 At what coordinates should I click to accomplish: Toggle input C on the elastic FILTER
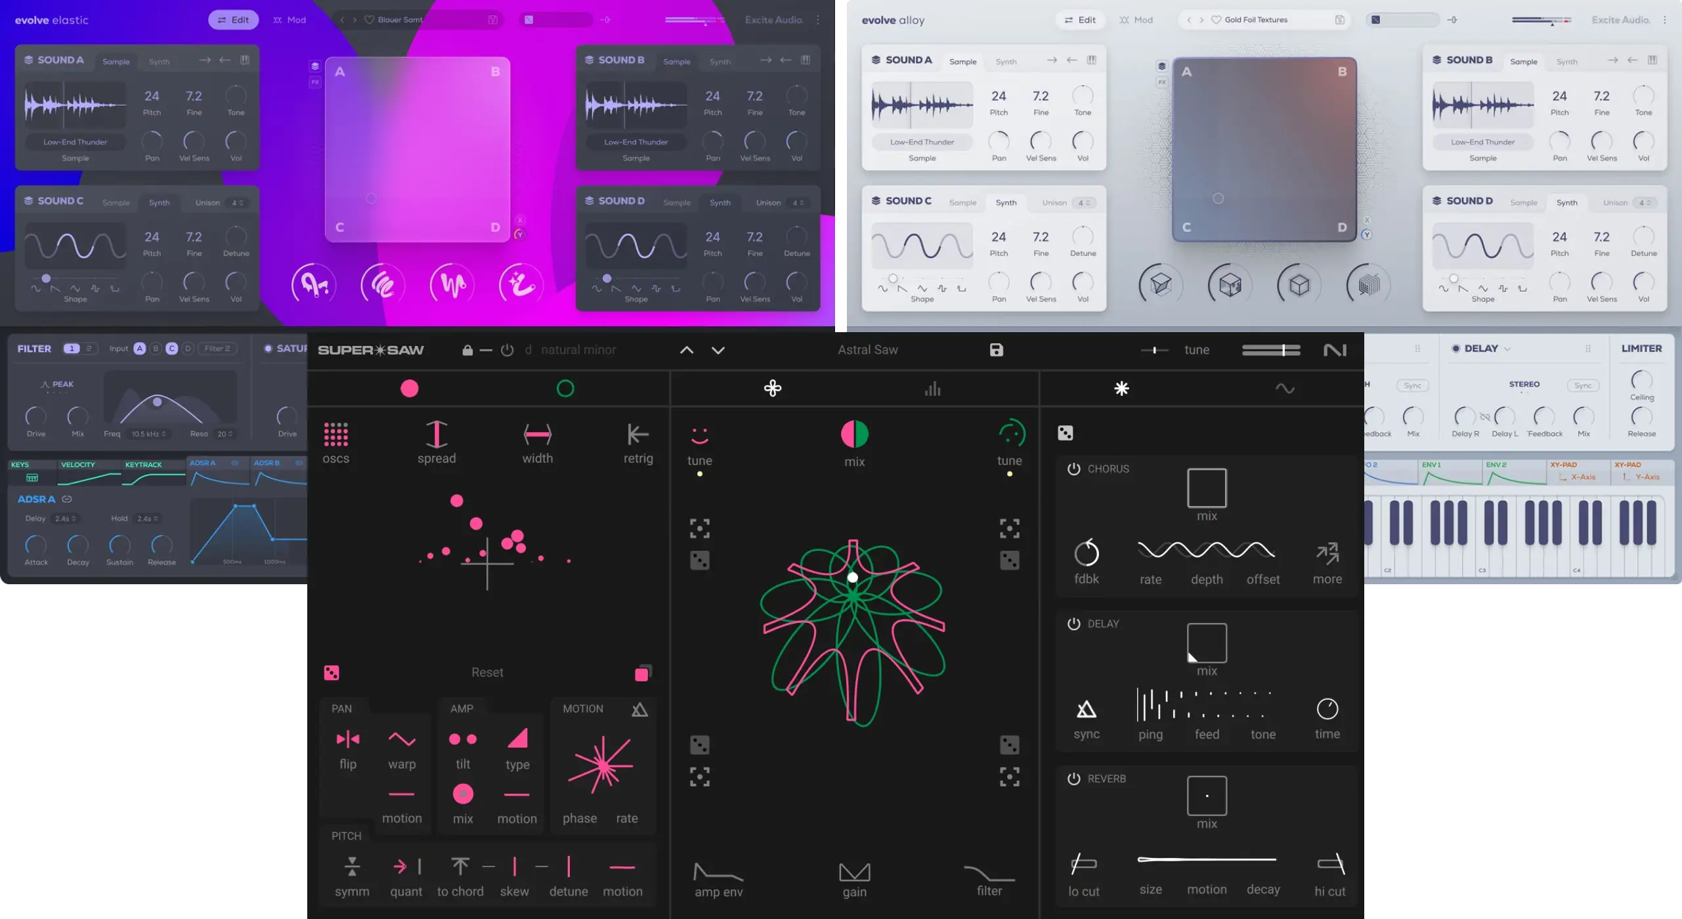171,349
